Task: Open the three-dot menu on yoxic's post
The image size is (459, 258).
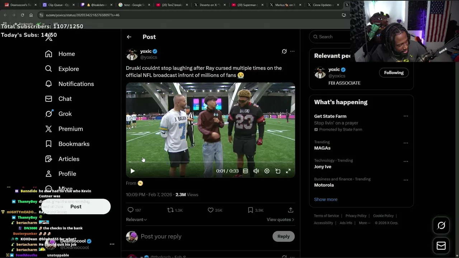Action: pyautogui.click(x=292, y=51)
